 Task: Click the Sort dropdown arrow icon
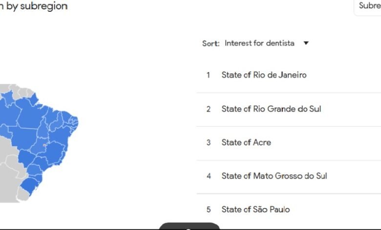tap(306, 43)
